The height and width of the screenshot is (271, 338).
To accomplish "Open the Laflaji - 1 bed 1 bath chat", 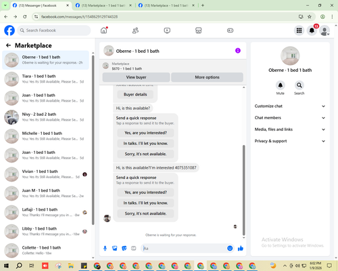I will [46, 212].
